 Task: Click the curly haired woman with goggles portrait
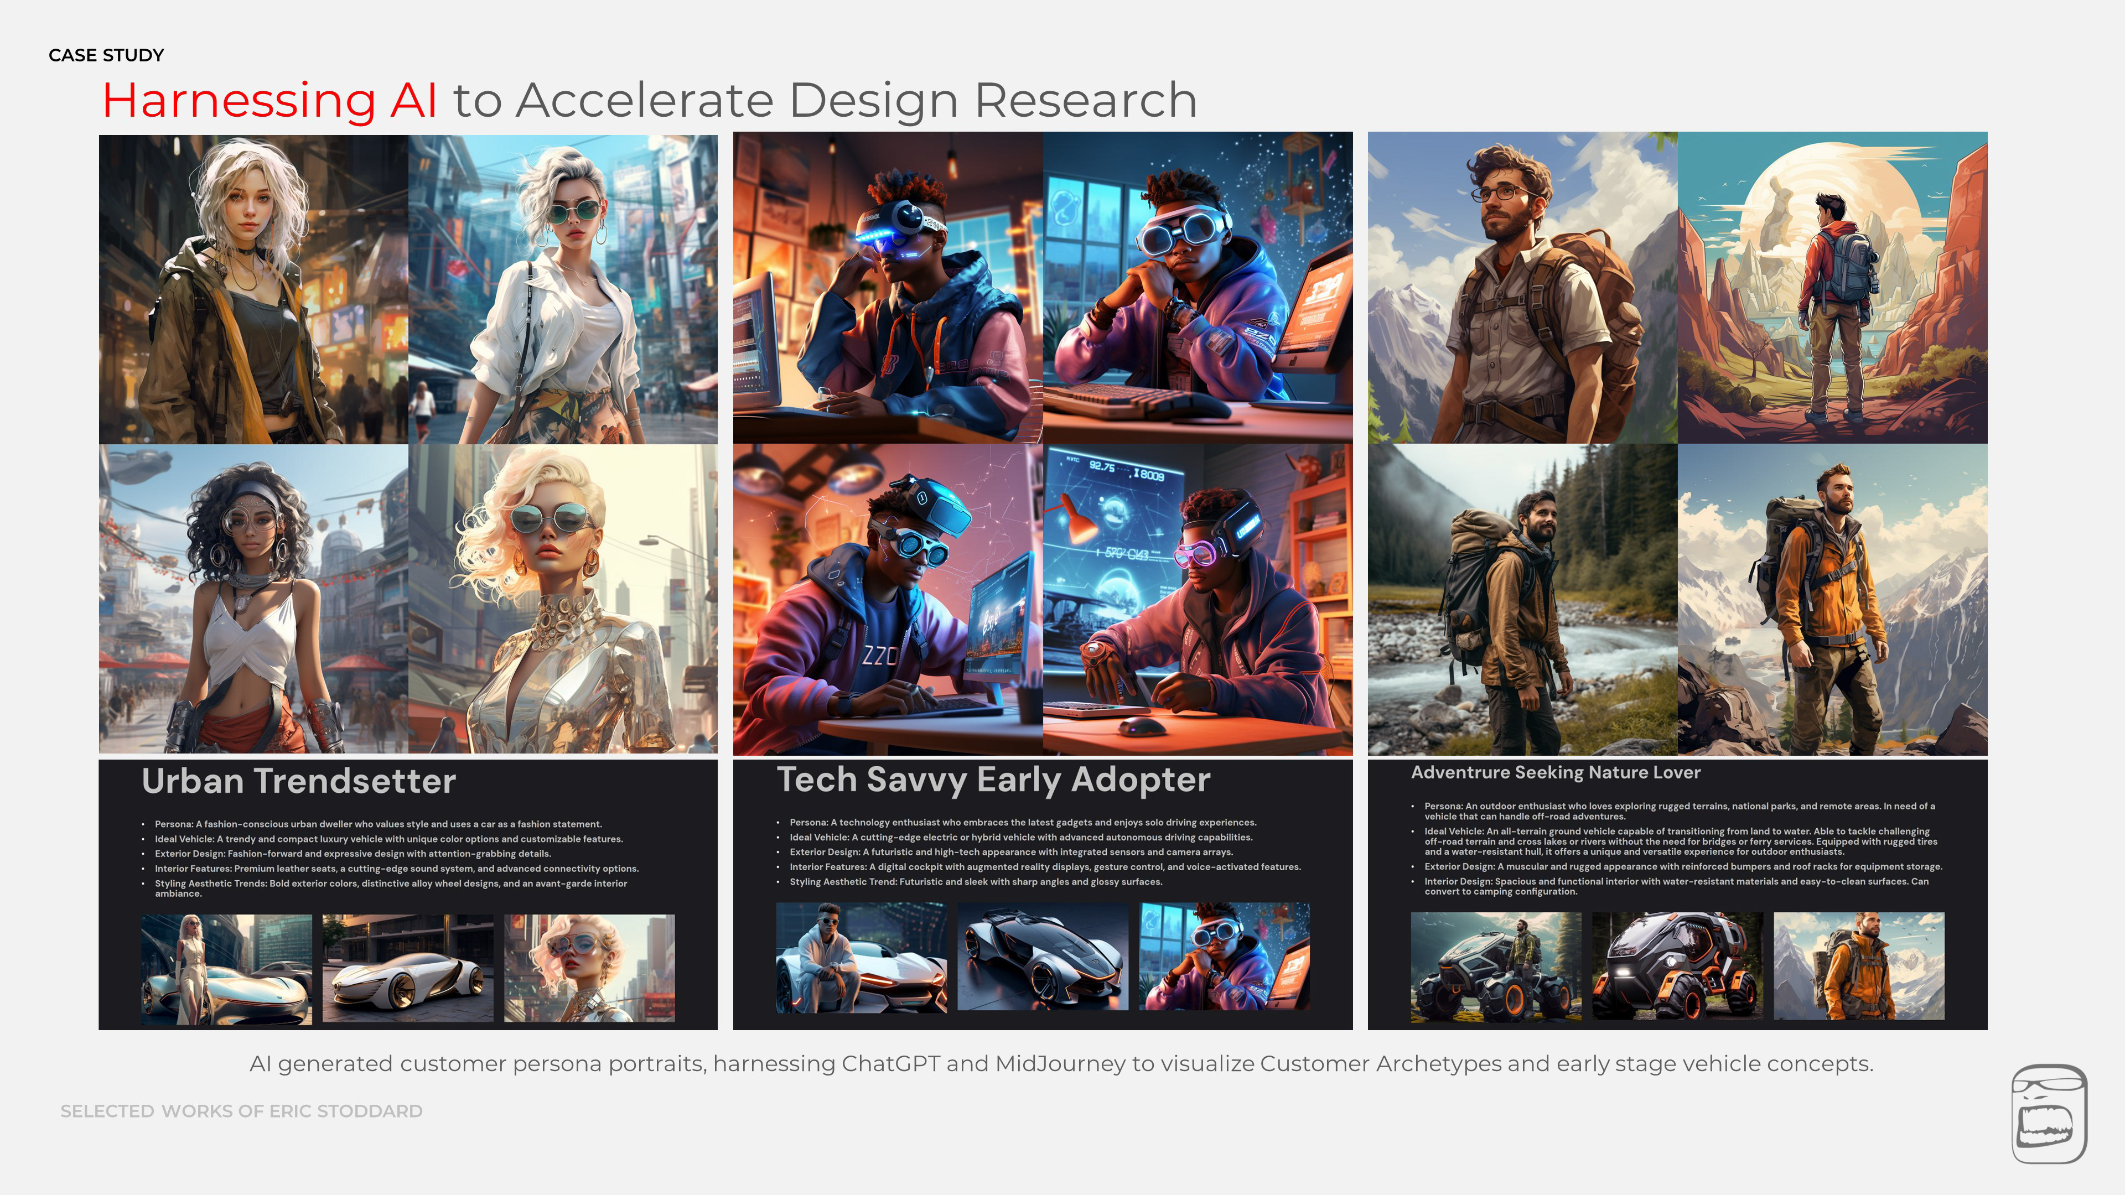253,600
